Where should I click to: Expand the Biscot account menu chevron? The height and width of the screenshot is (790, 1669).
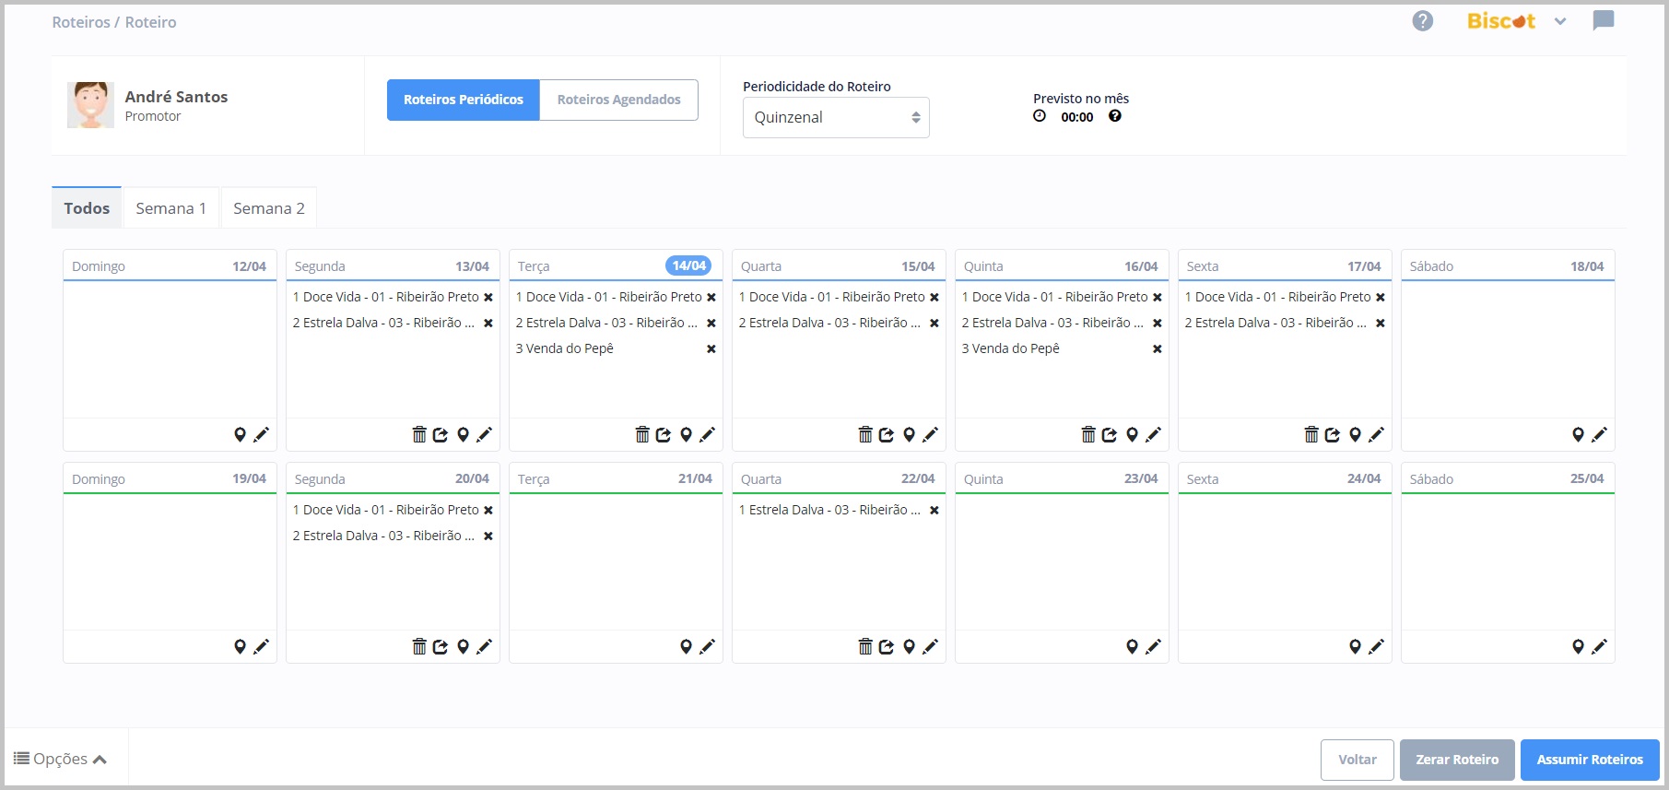coord(1559,21)
